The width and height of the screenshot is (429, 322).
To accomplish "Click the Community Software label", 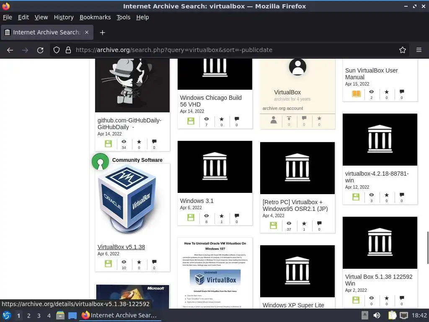I will coord(137,160).
